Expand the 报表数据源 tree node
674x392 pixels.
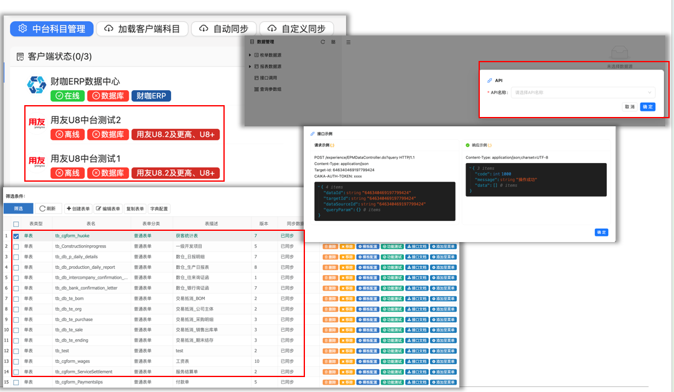tap(250, 66)
